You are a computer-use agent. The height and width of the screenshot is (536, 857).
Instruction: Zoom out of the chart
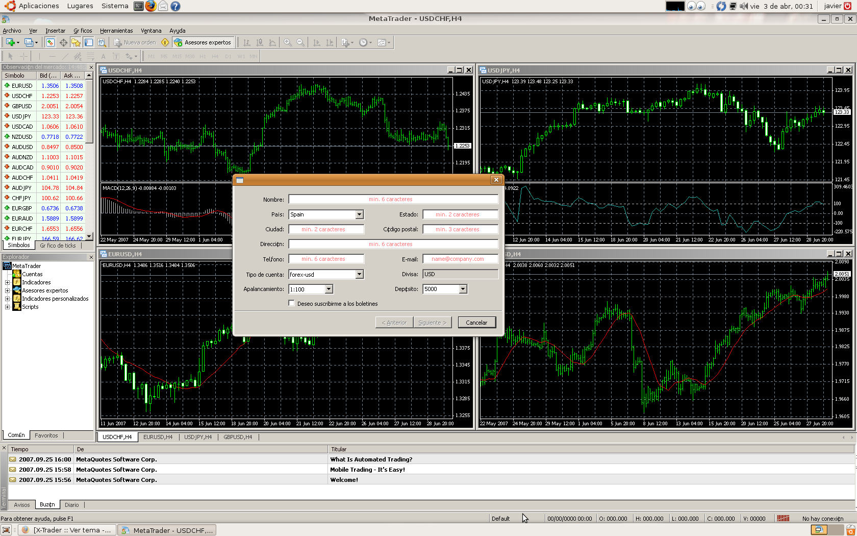[300, 42]
